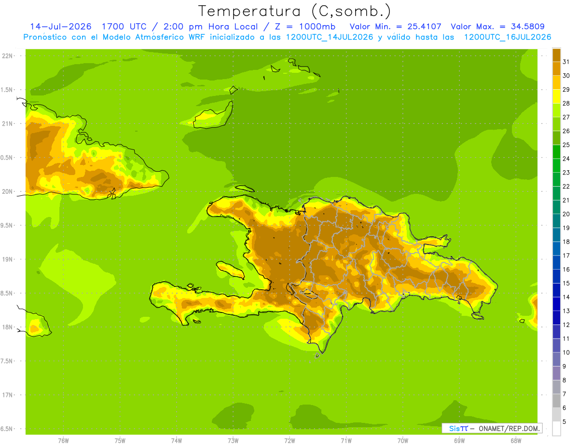Screen dimensions: 579x447
Task: Click the "1700 UTC" time label
Action: (x=124, y=27)
